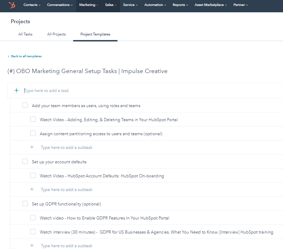
Task: Check the 'Watch interview (30 minutes)' GDPR subtask
Action: coord(33,231)
